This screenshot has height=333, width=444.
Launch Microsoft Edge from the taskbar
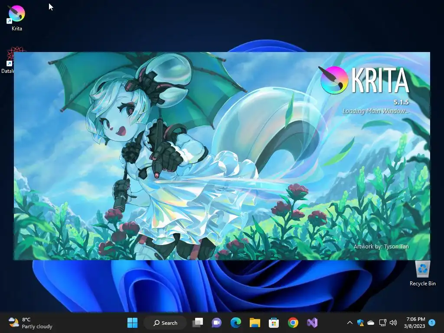[235, 323]
